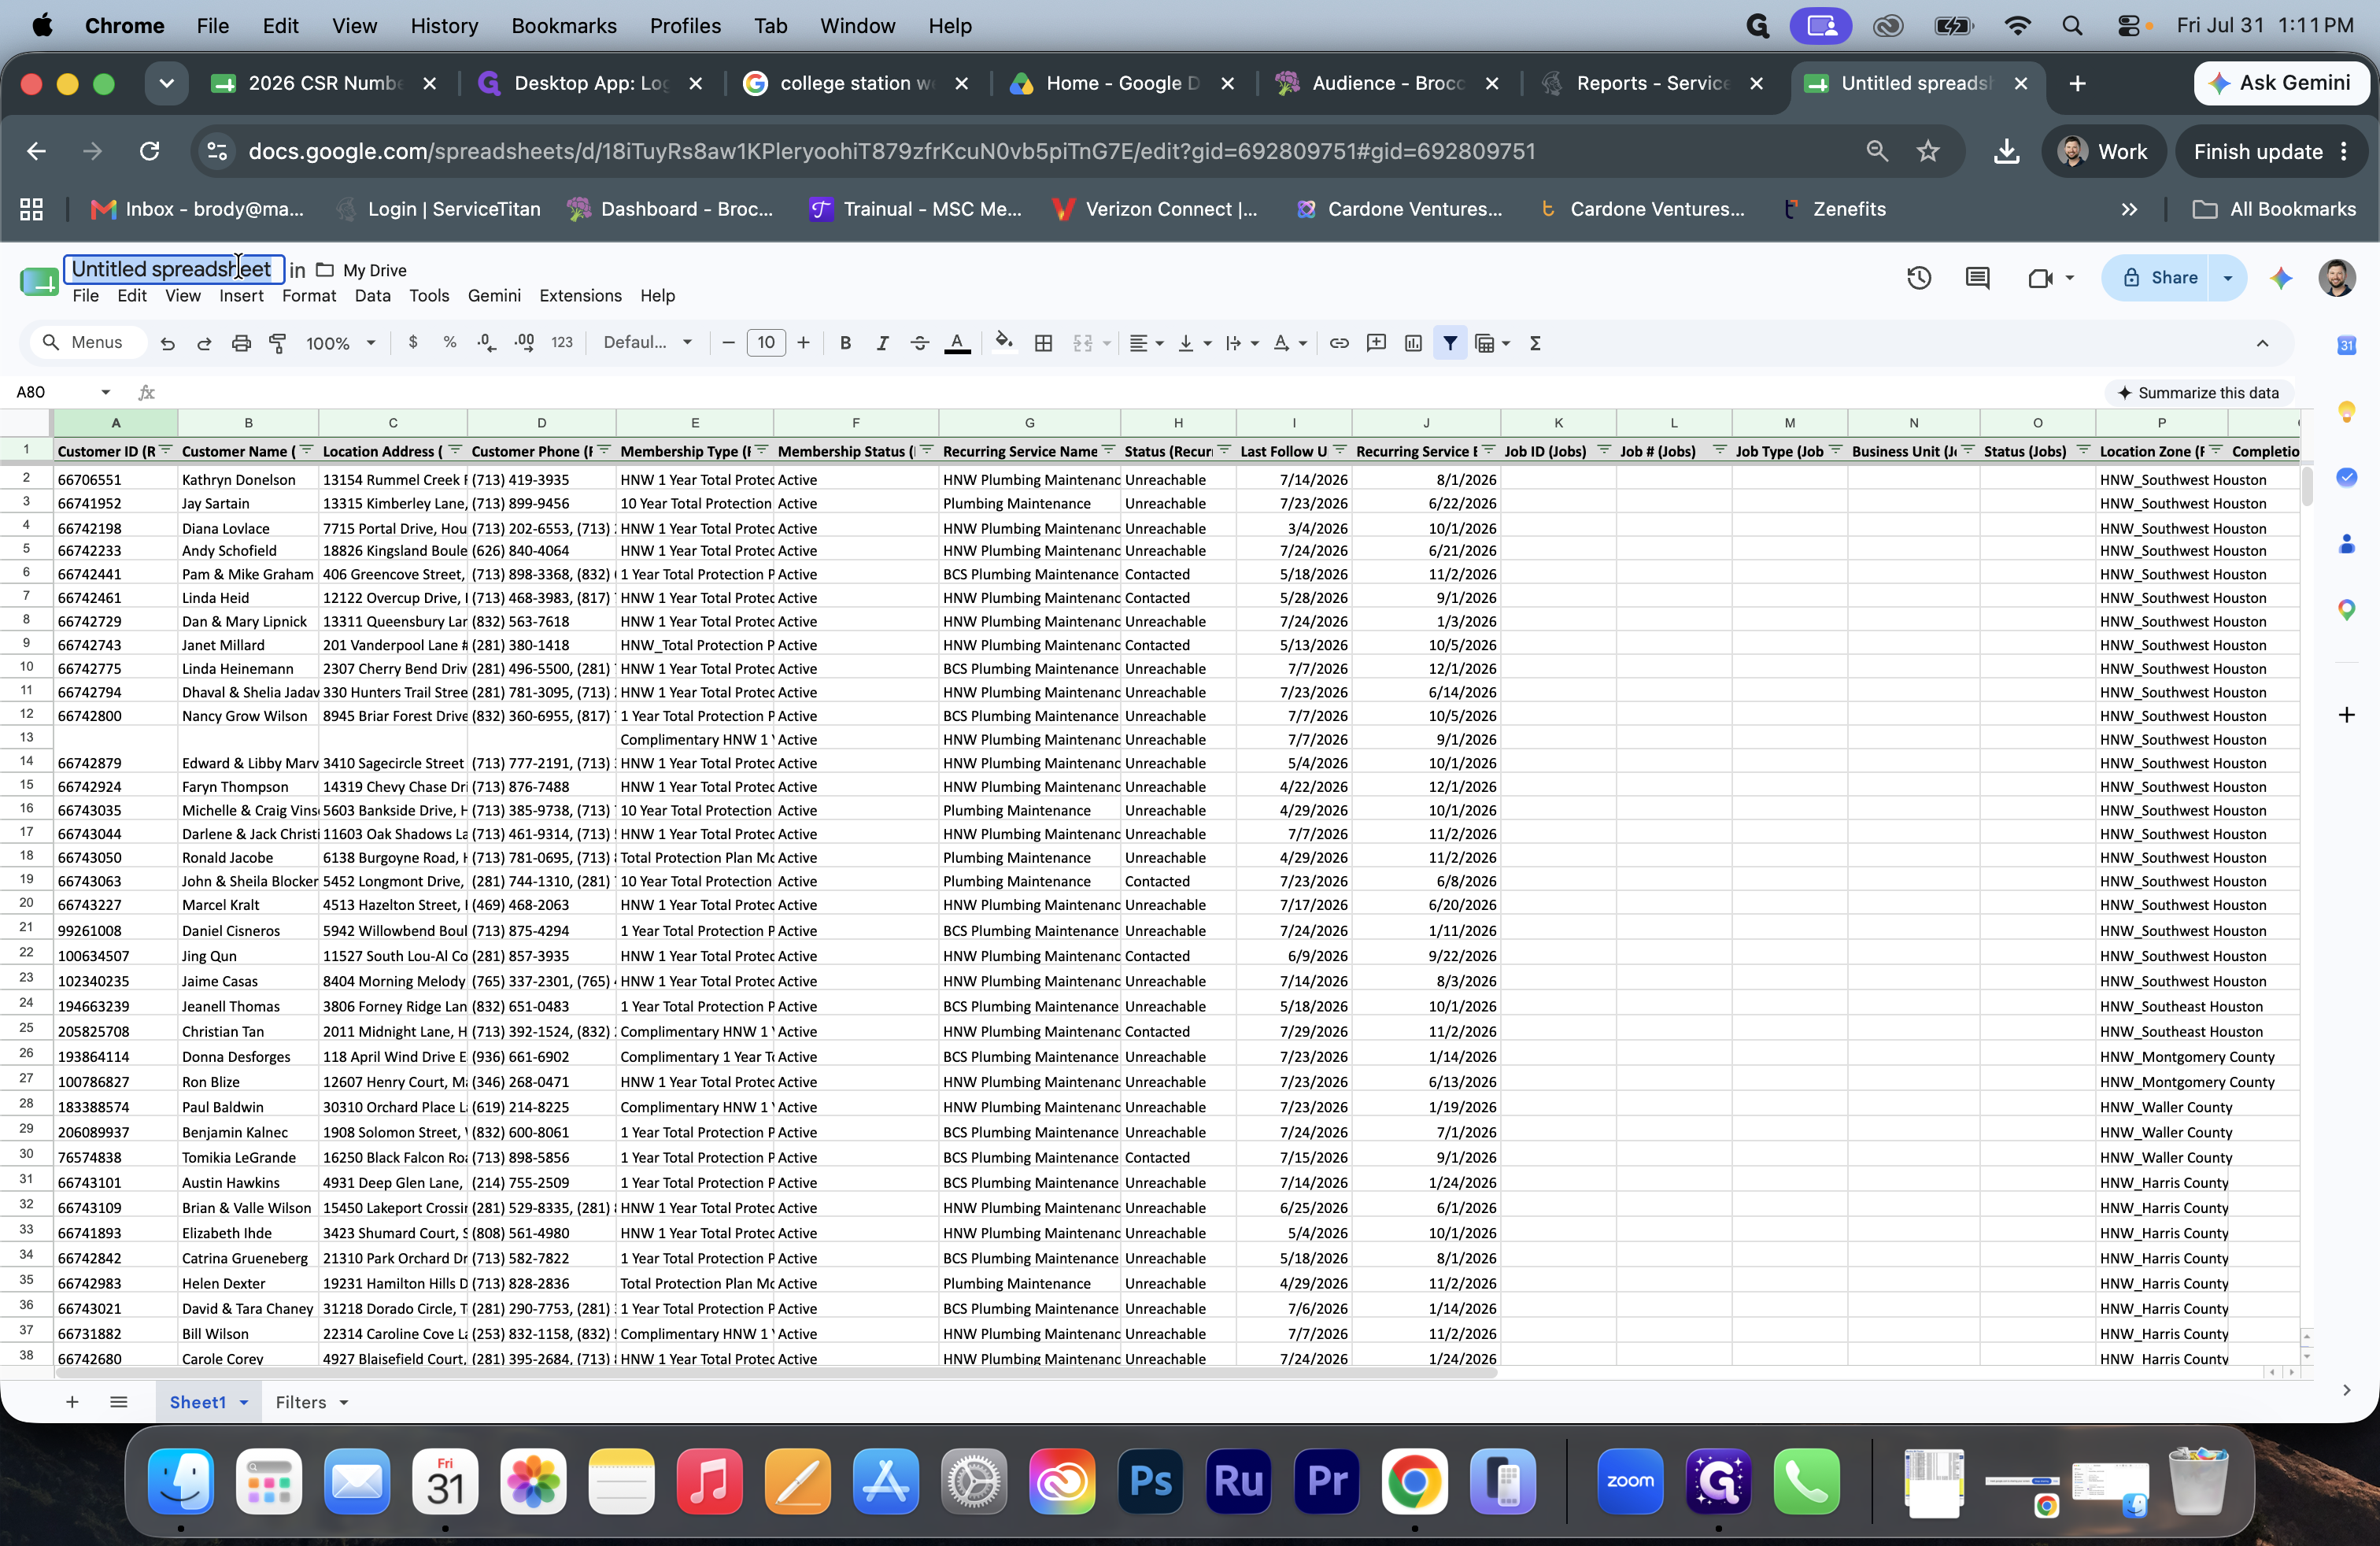Open the Insert menu
Image resolution: width=2380 pixels, height=1546 pixels.
241,296
